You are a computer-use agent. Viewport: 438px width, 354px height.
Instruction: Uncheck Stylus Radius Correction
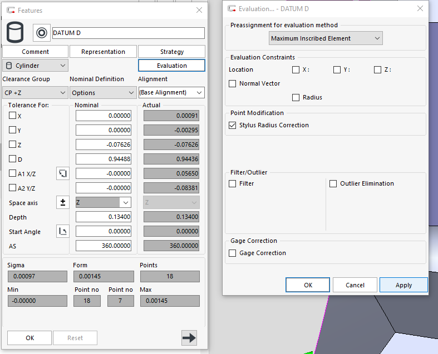pos(233,126)
